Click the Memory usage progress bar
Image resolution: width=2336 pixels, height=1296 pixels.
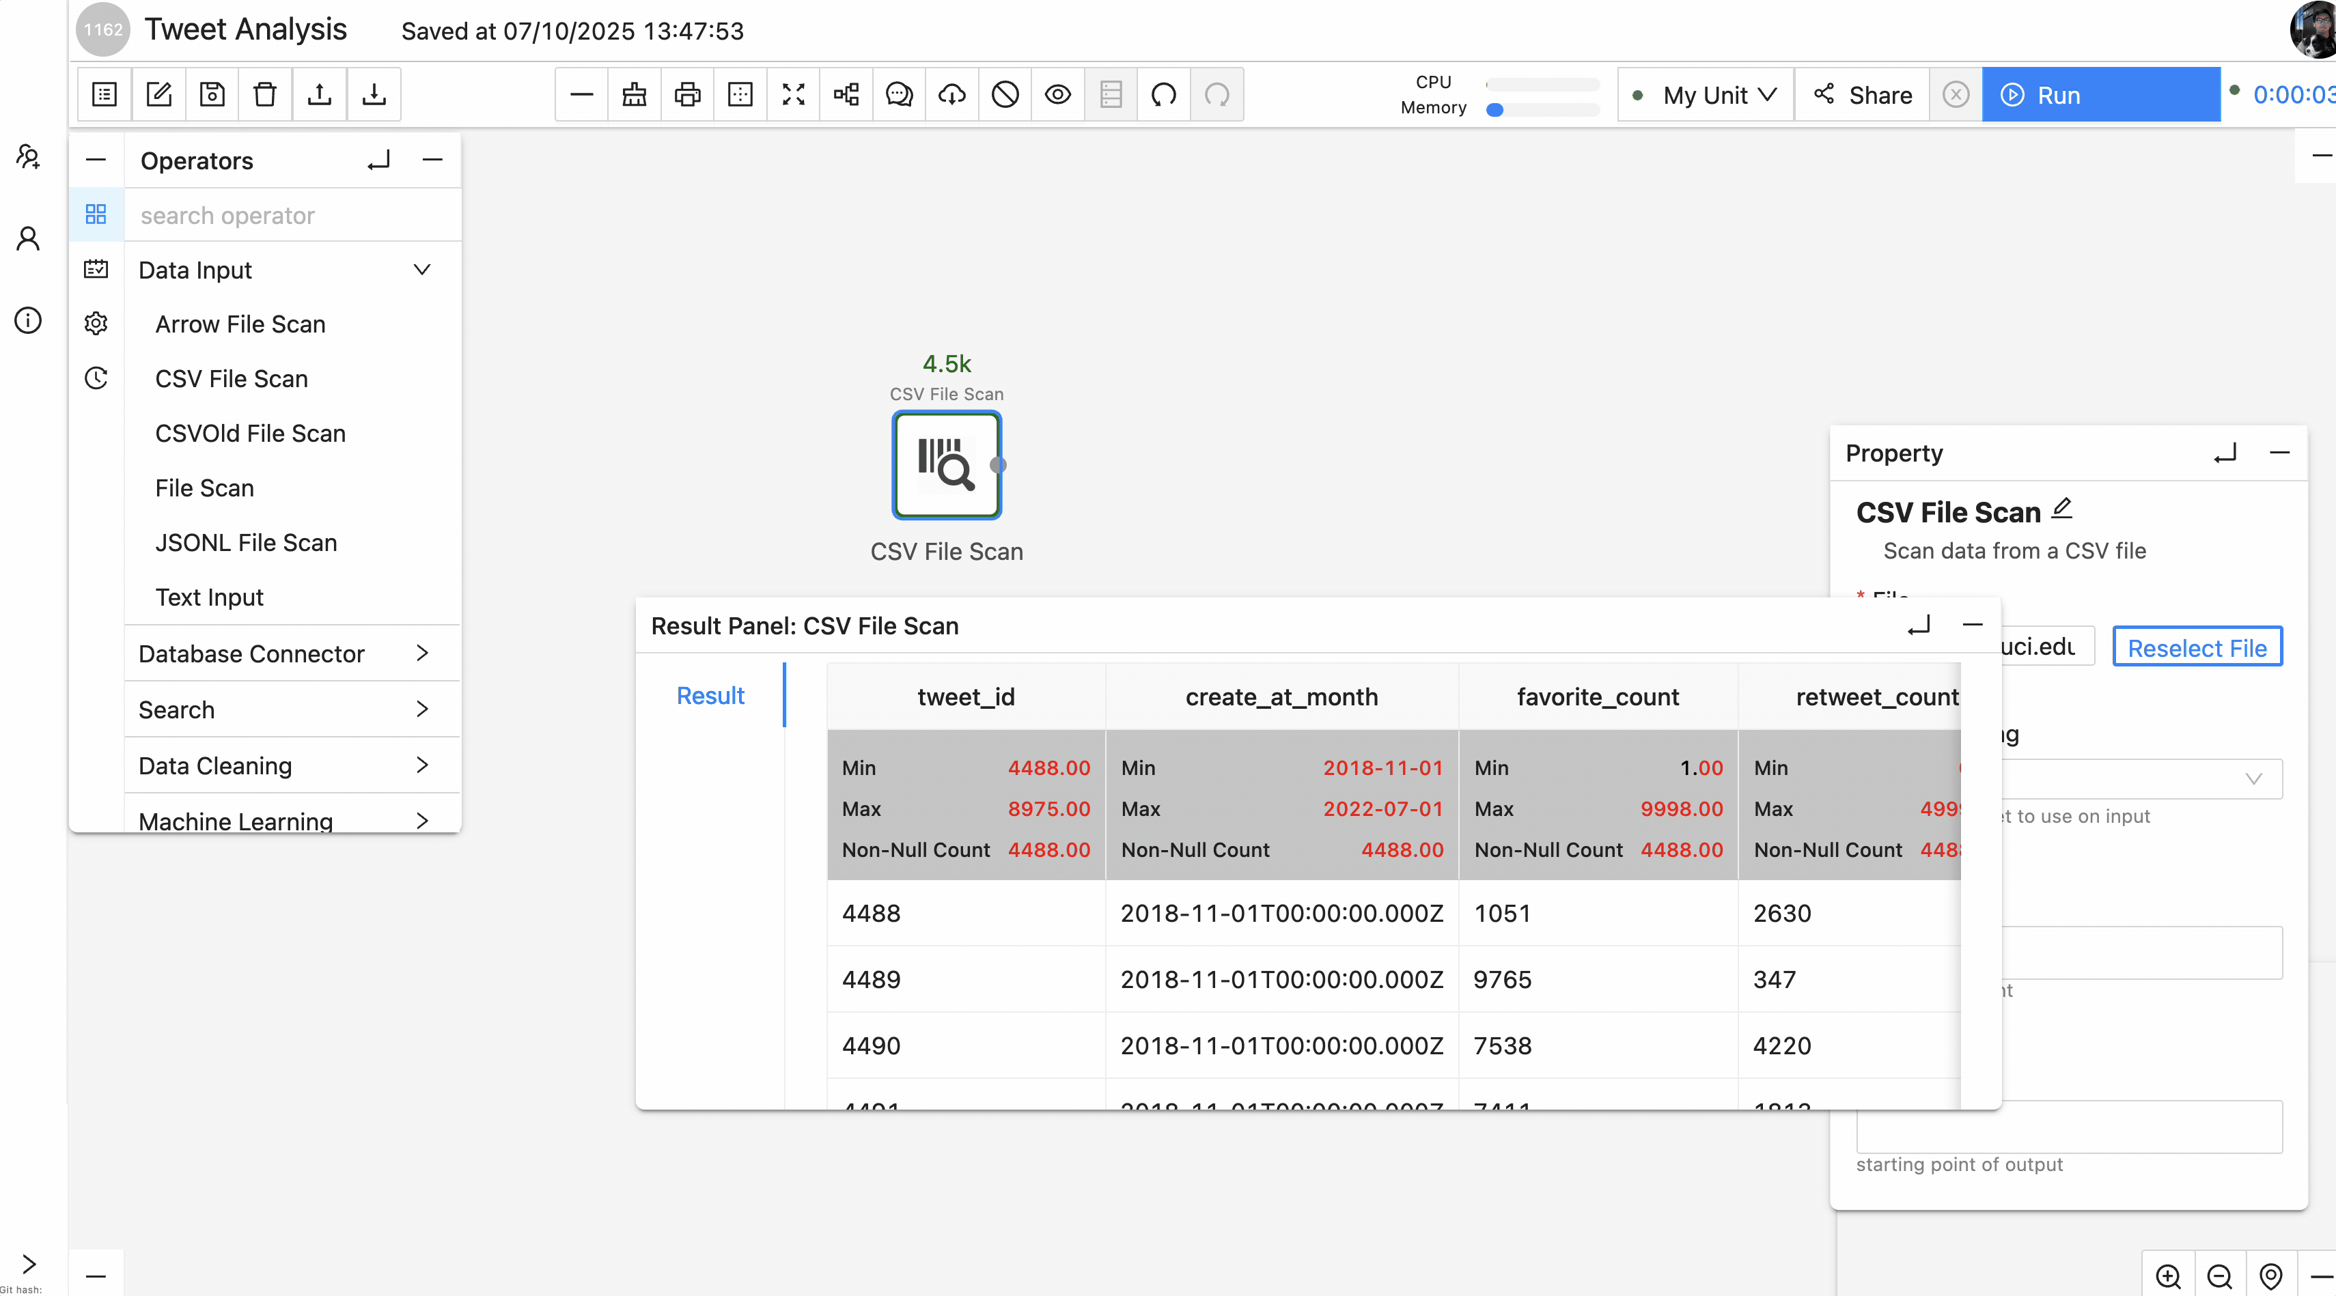1542,110
